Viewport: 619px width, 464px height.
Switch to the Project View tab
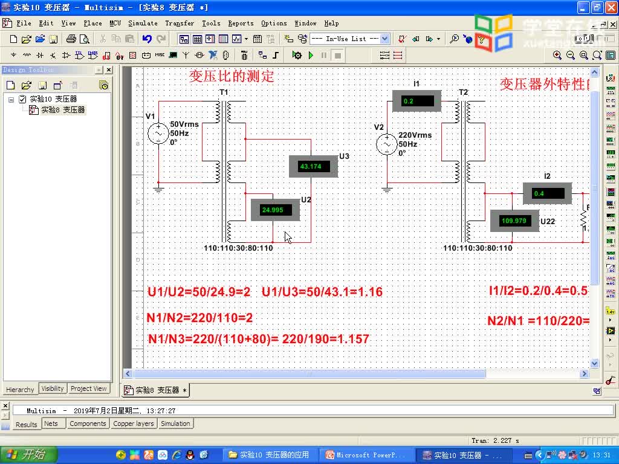point(89,388)
